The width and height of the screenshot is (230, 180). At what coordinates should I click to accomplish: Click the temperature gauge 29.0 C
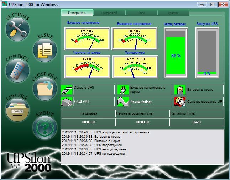tap(135, 67)
